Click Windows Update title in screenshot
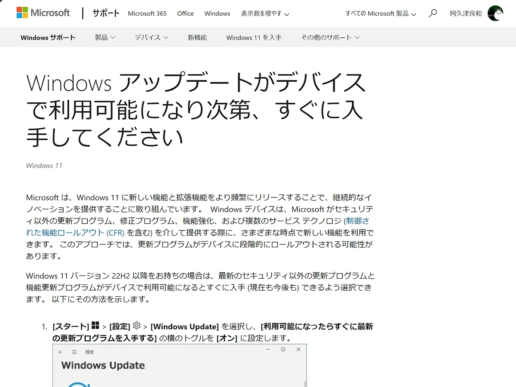The height and width of the screenshot is (387, 516). coord(103,365)
